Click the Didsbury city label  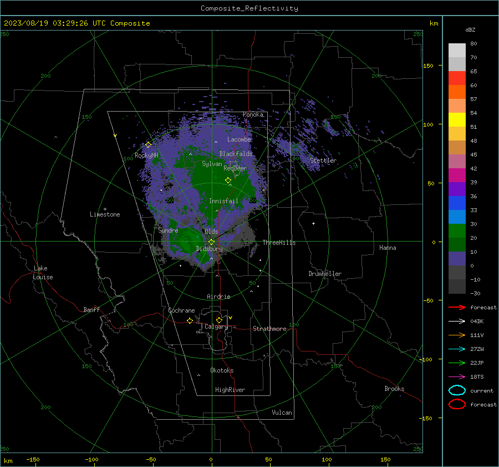click(209, 249)
